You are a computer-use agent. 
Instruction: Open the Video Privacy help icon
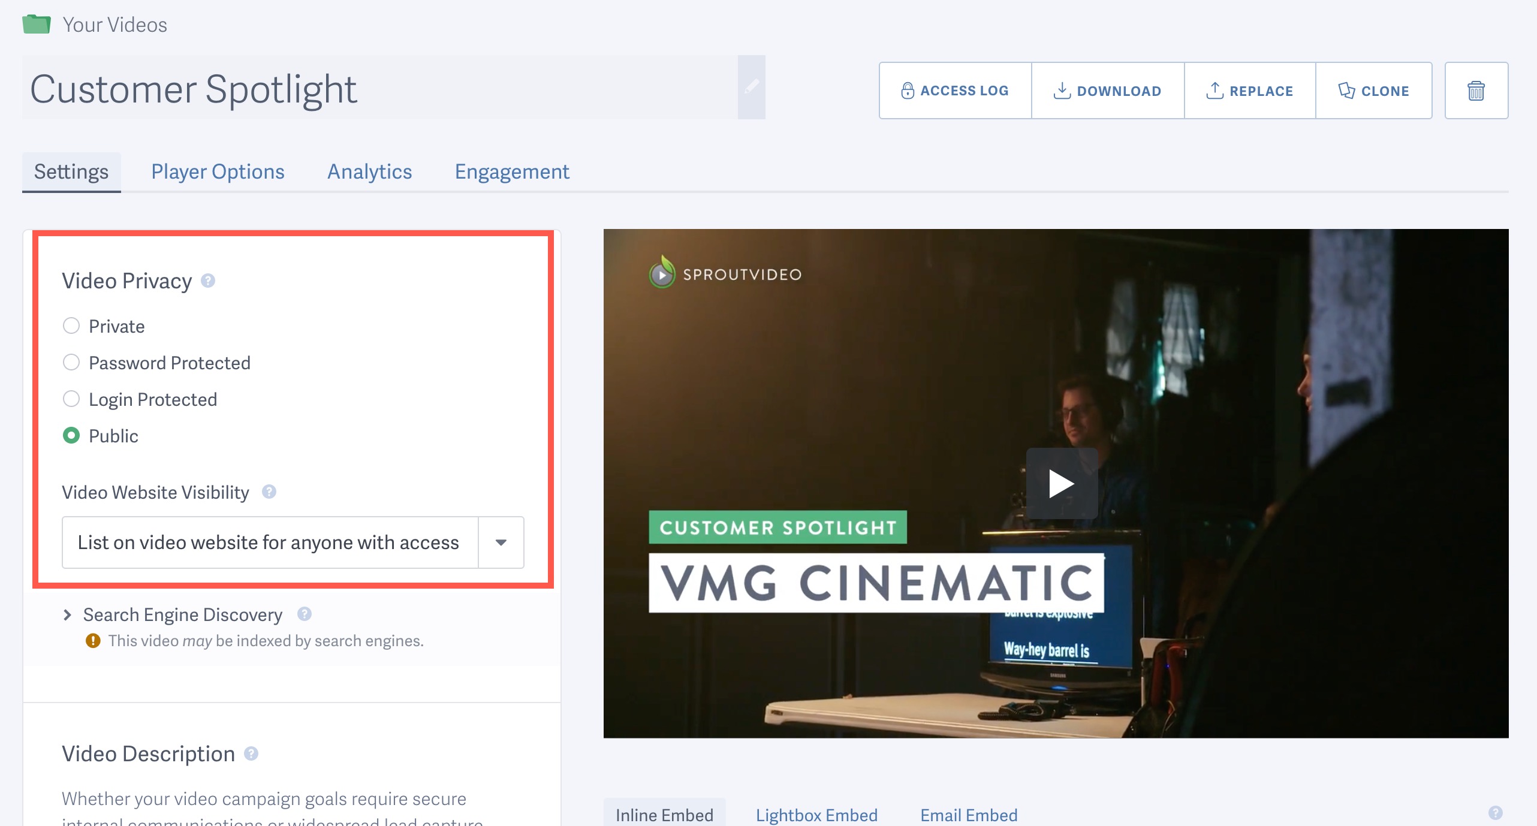pyautogui.click(x=208, y=281)
